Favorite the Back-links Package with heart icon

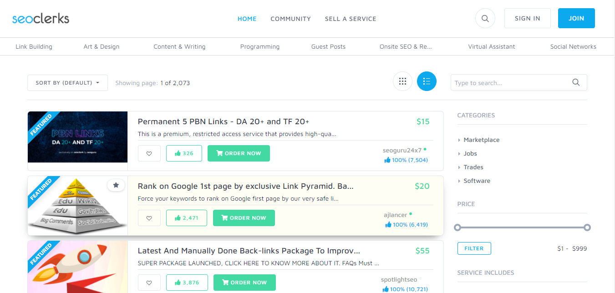click(149, 283)
